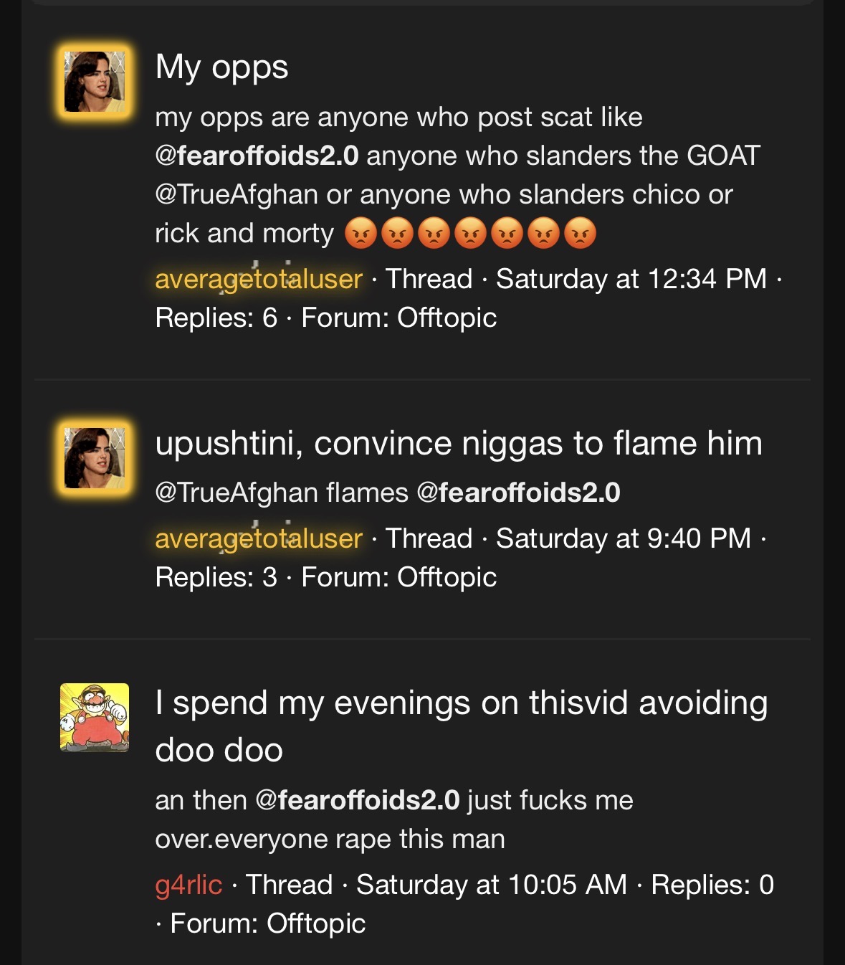Click @fearoffoids2.0 in the 'flames' snippet
The height and width of the screenshot is (965, 845).
click(518, 493)
